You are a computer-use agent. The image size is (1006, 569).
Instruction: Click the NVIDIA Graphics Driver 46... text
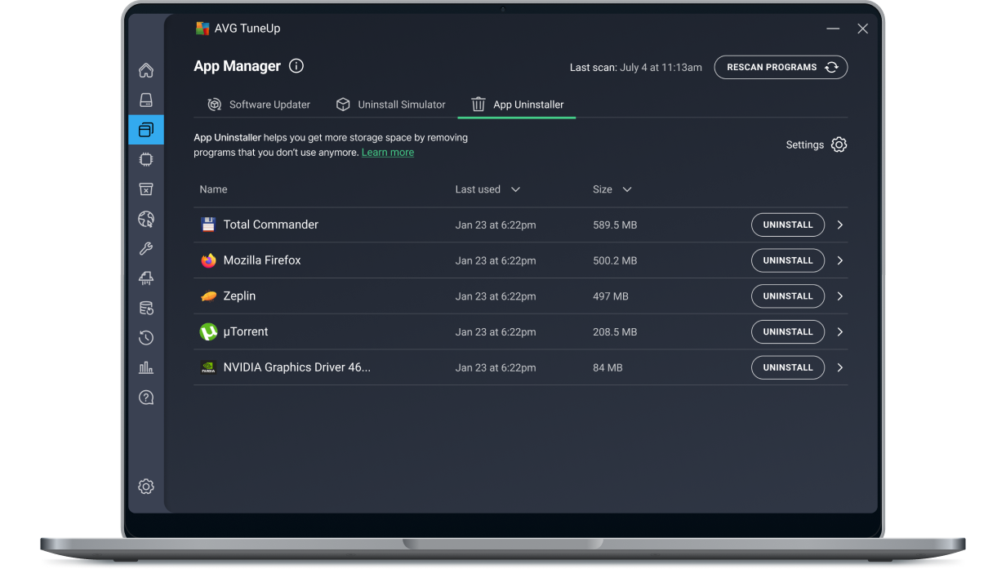pyautogui.click(x=297, y=367)
